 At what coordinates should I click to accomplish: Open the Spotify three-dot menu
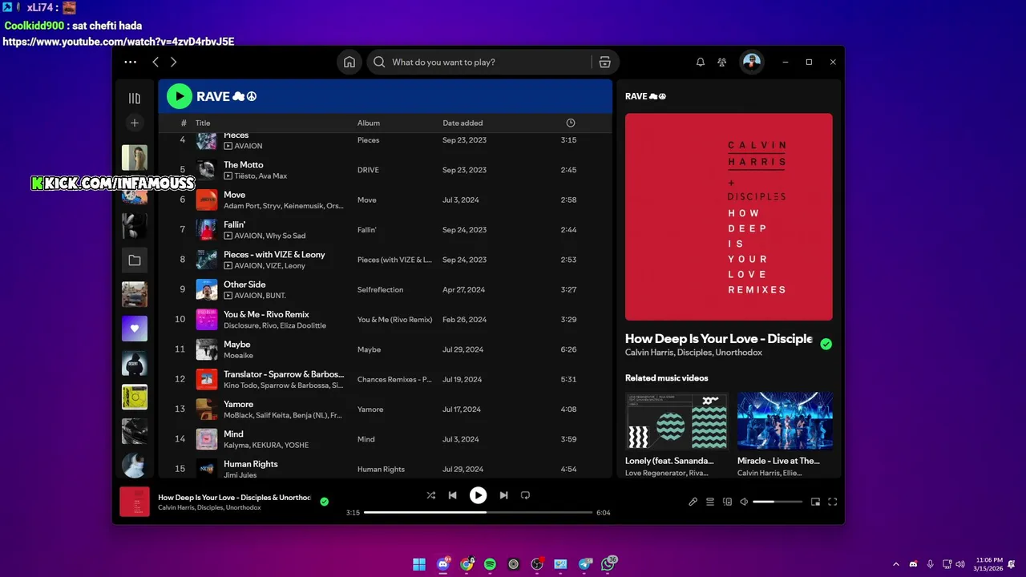131,62
